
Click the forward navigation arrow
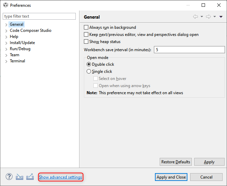tap(208, 17)
